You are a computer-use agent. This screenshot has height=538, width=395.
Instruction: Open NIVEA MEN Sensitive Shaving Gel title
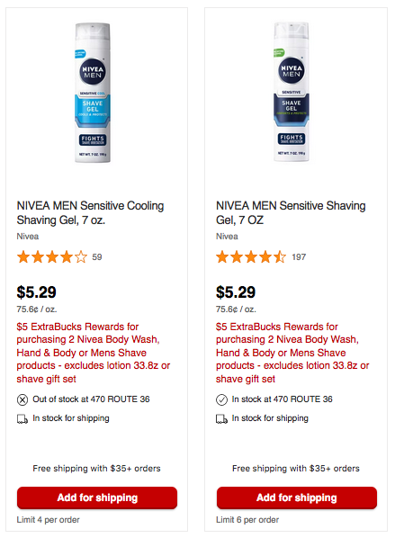click(291, 212)
